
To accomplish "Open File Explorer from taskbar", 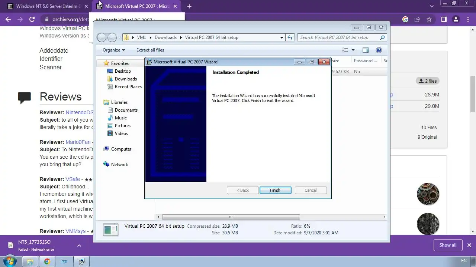I will 30,261.
